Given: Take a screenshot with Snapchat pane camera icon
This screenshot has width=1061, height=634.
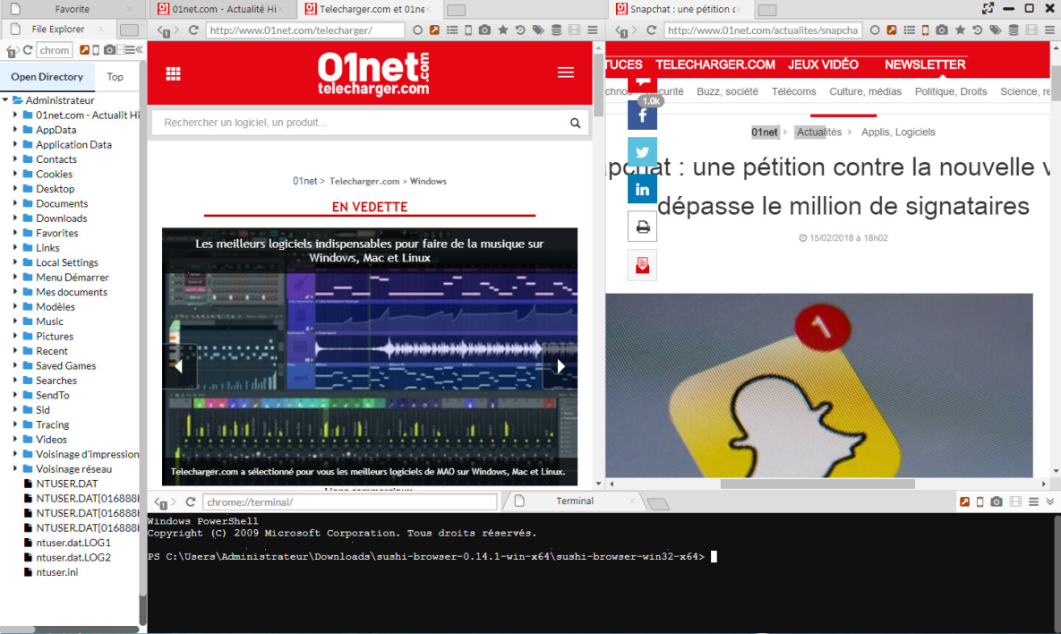Looking at the screenshot, I should [x=942, y=30].
